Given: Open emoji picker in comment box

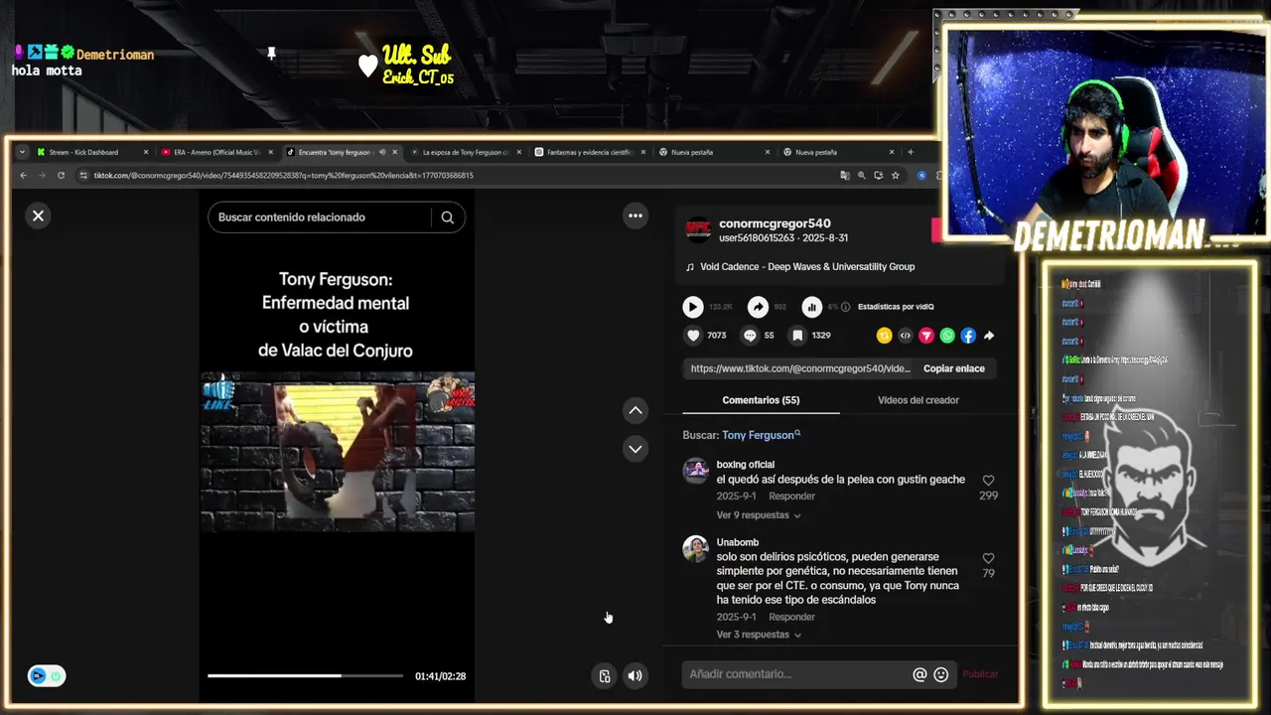Looking at the screenshot, I should click(941, 674).
